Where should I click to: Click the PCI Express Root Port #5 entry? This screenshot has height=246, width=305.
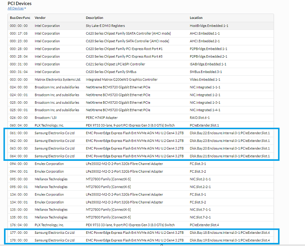click(124, 56)
